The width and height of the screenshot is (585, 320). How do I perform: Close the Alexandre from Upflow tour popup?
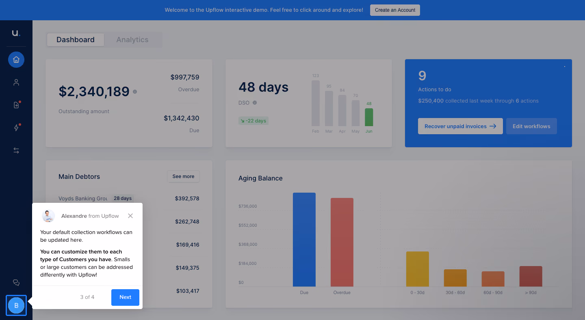(130, 216)
